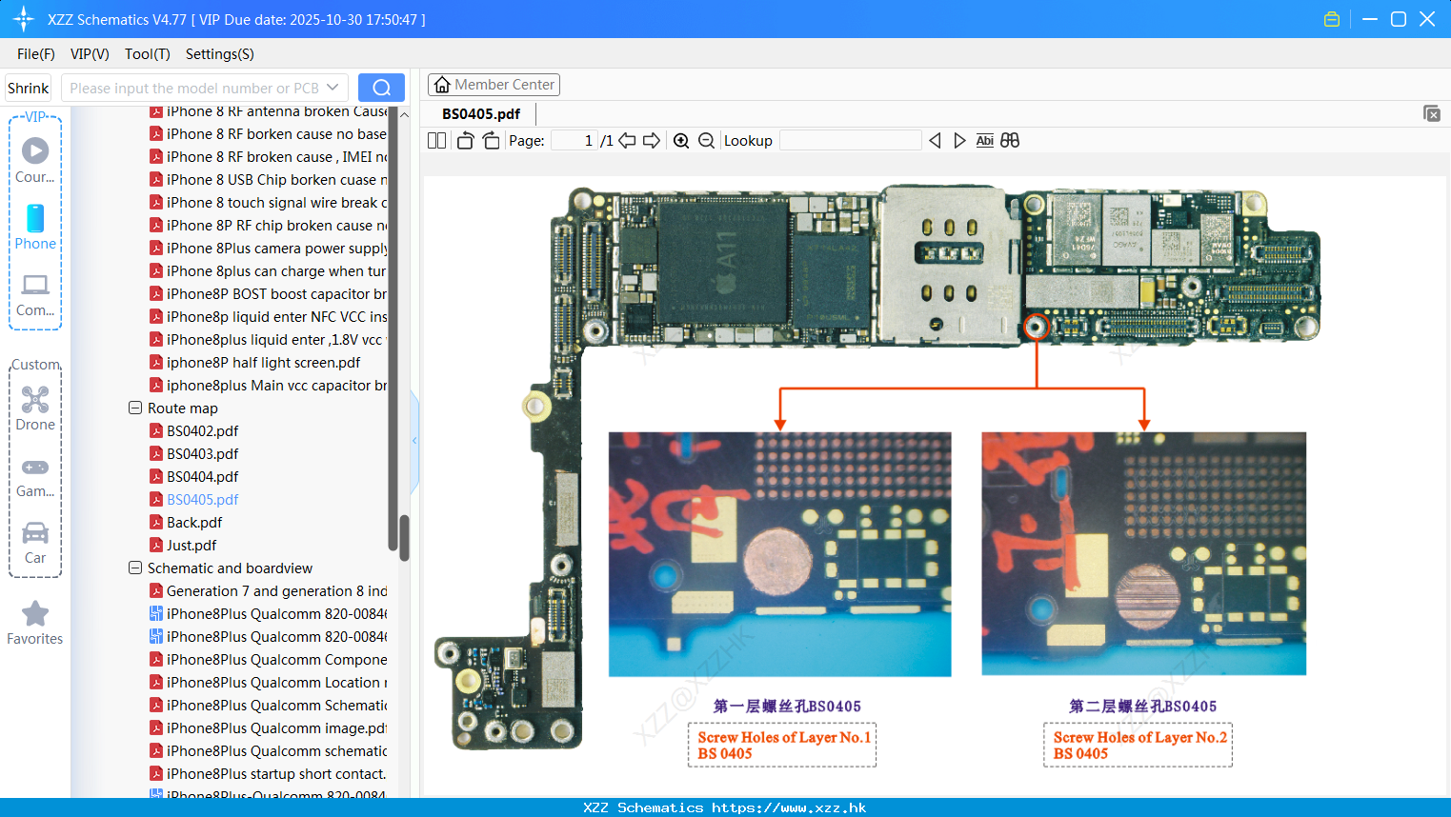Collapse the left panel splitter handle
The image size is (1451, 817).
pyautogui.click(x=414, y=441)
